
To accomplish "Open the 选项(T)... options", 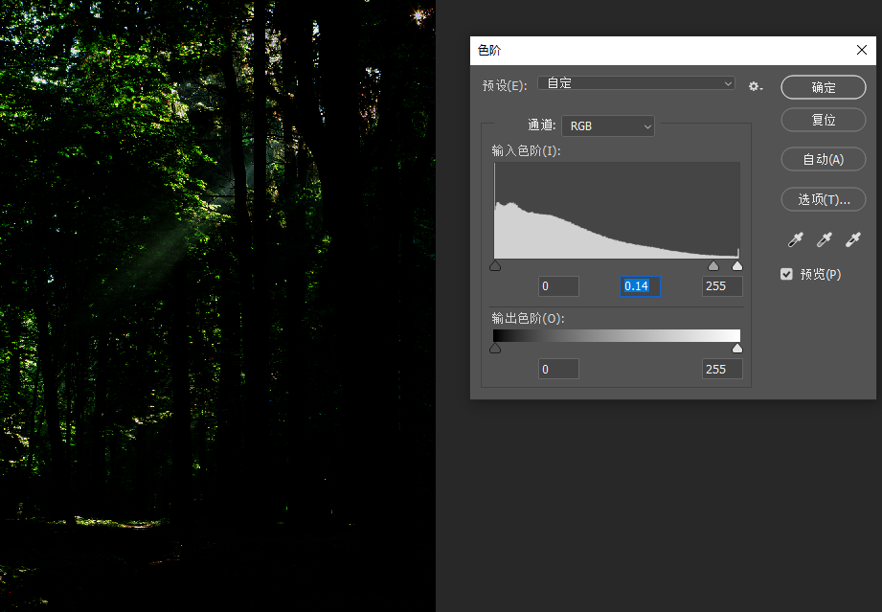I will coord(824,199).
